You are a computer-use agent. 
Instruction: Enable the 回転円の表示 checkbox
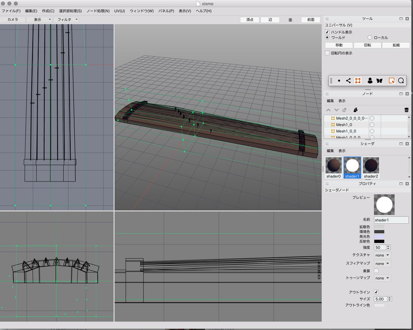tap(327, 53)
